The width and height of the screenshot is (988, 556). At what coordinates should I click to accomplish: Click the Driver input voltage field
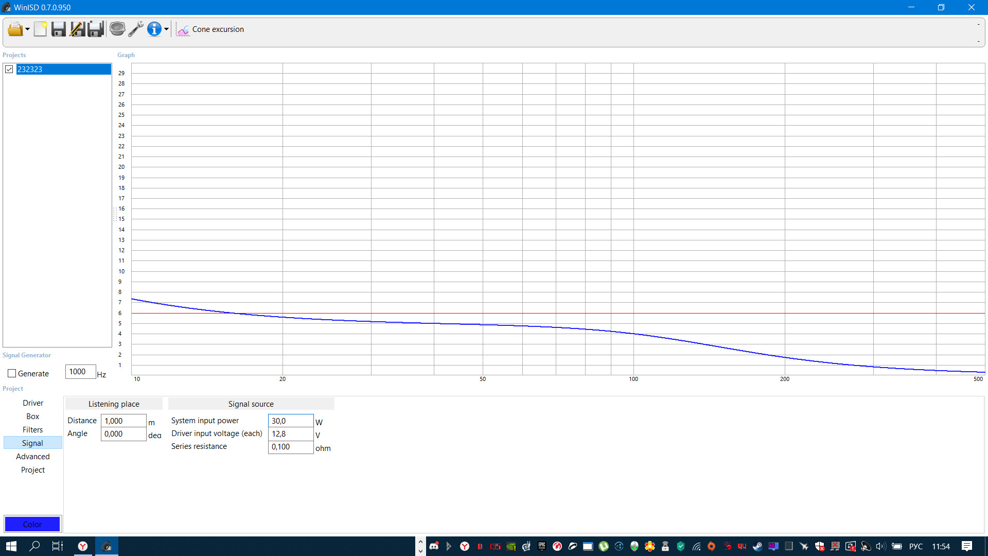(x=291, y=434)
